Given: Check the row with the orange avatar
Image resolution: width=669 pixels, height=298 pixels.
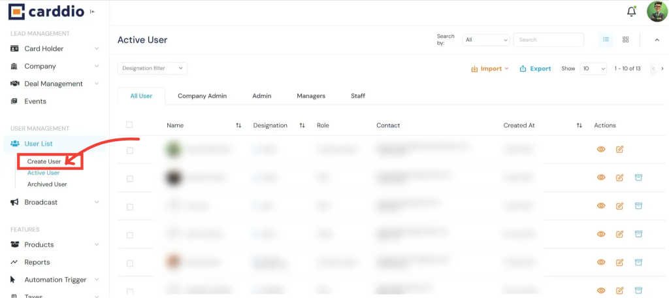Looking at the screenshot, I should (x=130, y=263).
